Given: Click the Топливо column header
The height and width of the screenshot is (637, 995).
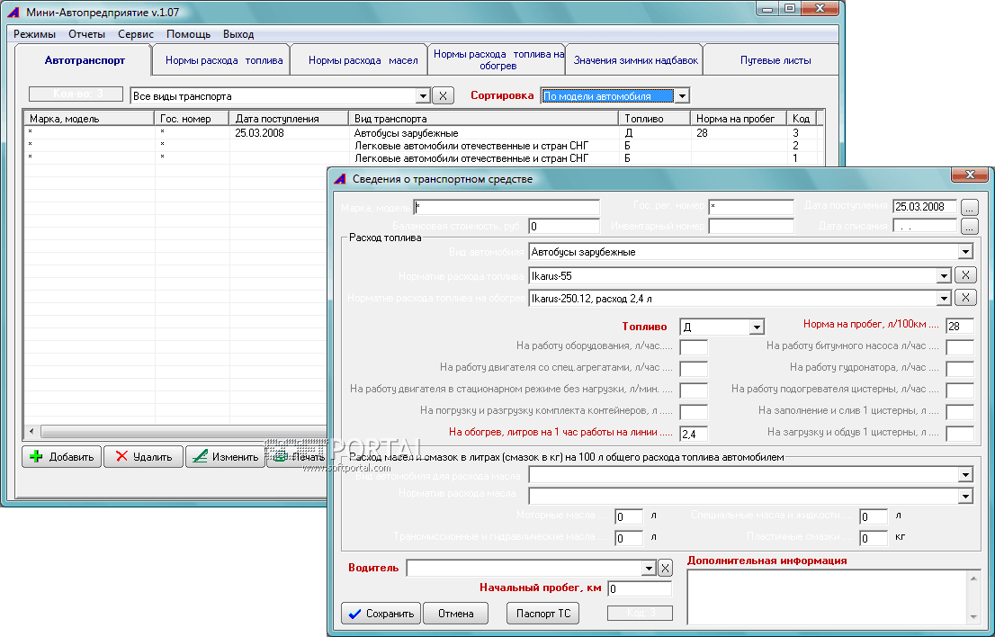Looking at the screenshot, I should [654, 119].
